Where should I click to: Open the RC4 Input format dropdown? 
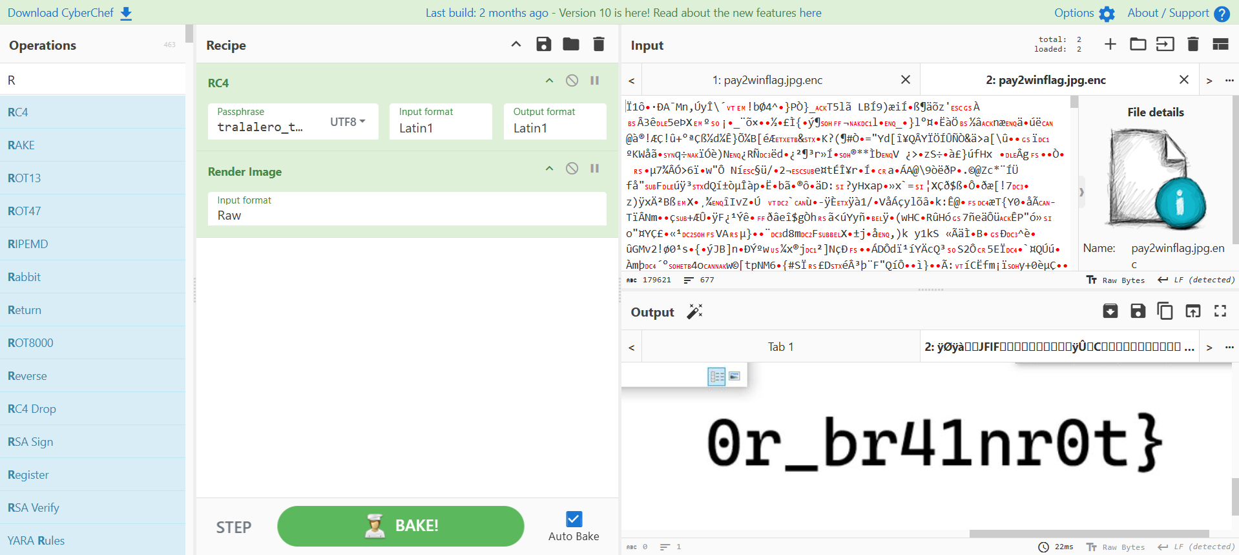coord(441,121)
